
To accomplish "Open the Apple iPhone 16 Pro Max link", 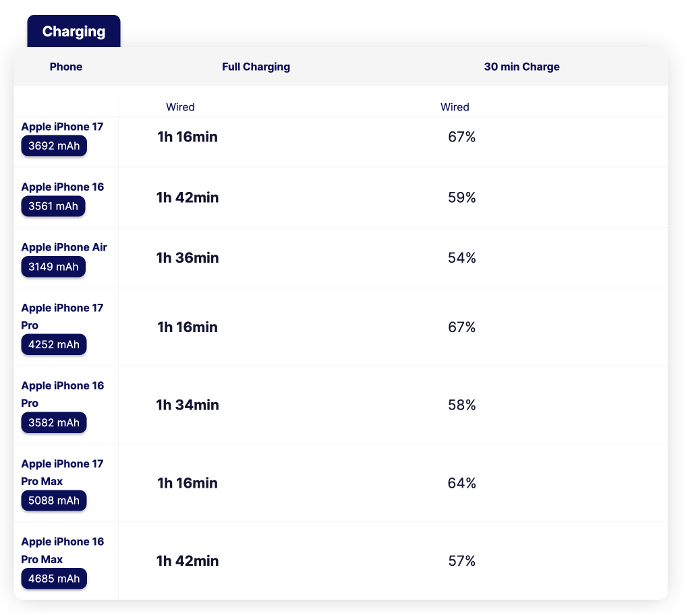I will point(63,550).
